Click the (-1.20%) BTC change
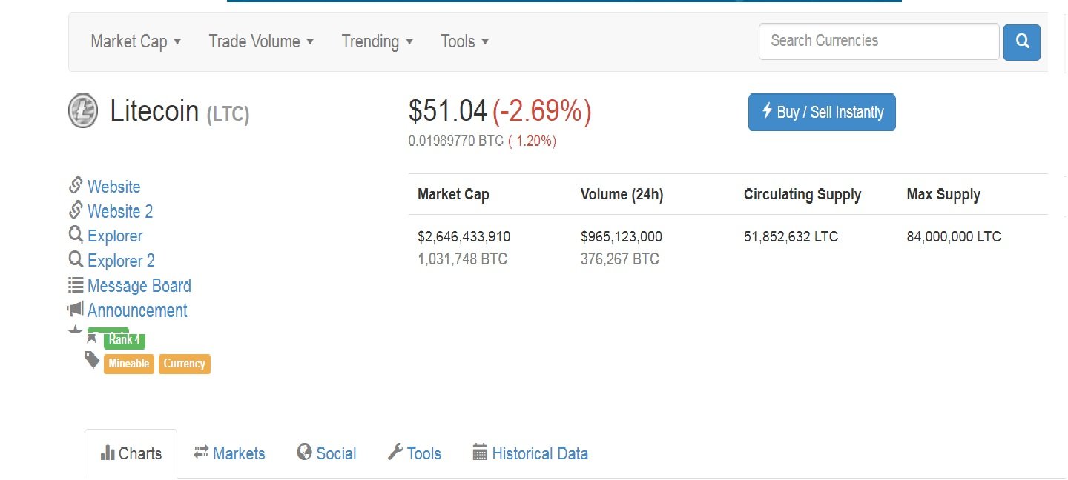Viewport: 1068px width, 480px height. tap(532, 141)
